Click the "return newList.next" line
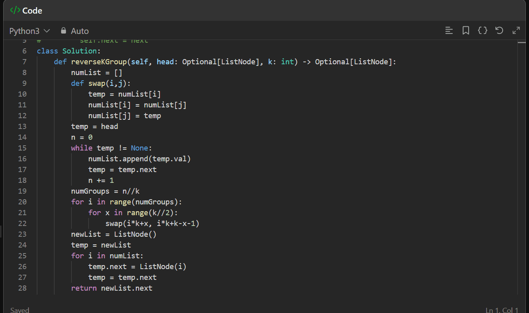This screenshot has height=313, width=529. 112,288
